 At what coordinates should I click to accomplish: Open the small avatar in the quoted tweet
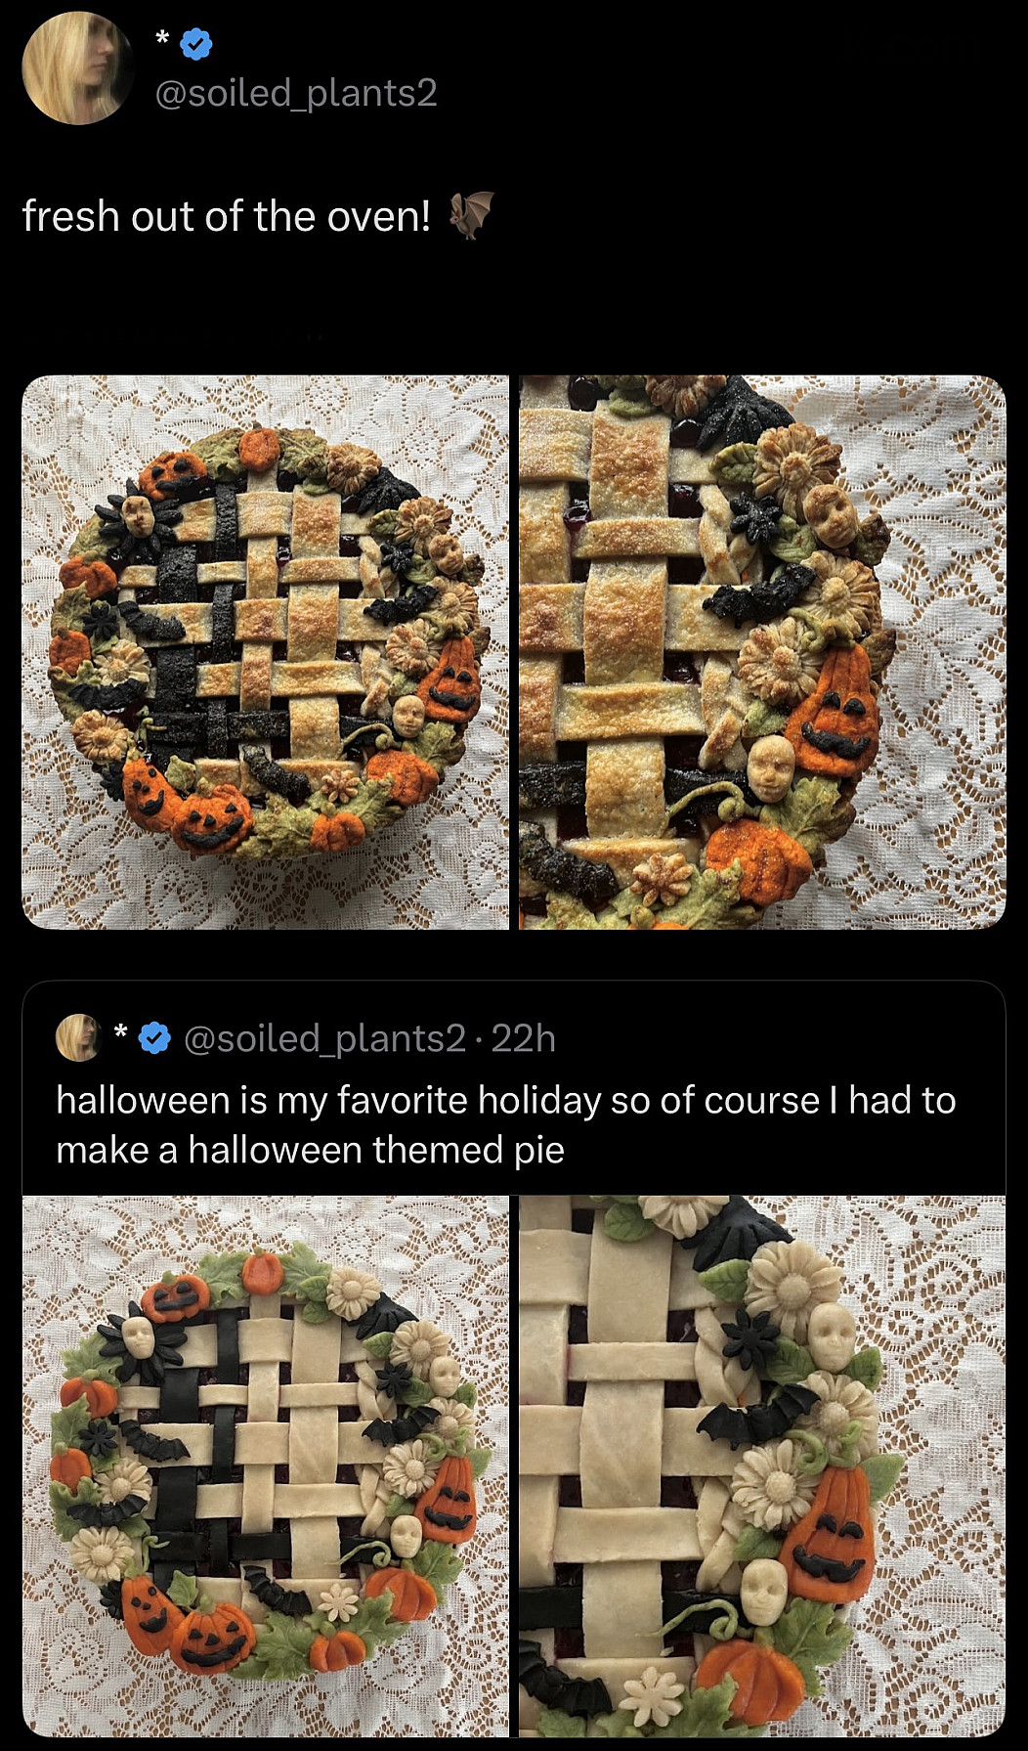pyautogui.click(x=79, y=1037)
